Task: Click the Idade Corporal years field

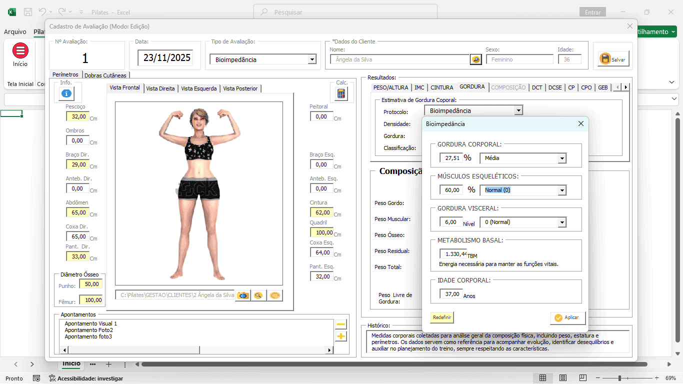Action: click(x=451, y=294)
